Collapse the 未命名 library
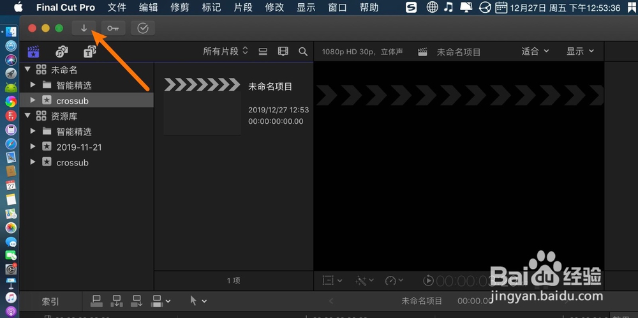The width and height of the screenshot is (638, 318). [x=27, y=70]
